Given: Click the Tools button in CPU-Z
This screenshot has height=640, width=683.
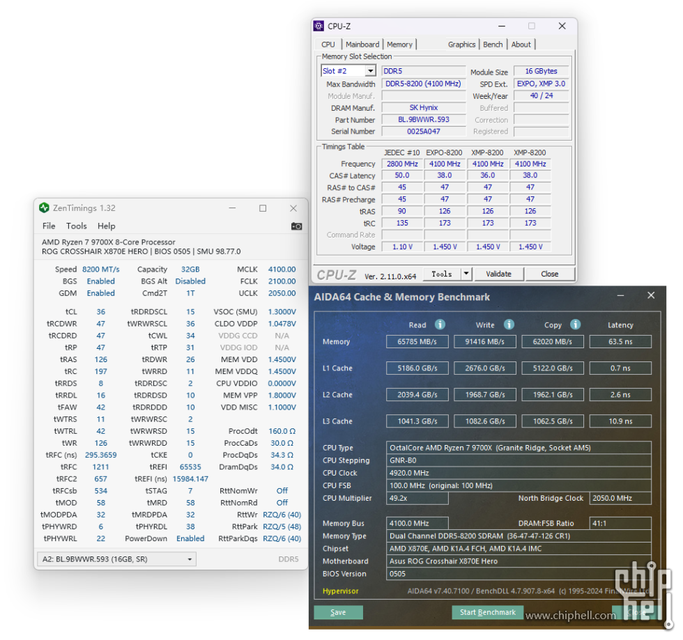Looking at the screenshot, I should tap(442, 274).
